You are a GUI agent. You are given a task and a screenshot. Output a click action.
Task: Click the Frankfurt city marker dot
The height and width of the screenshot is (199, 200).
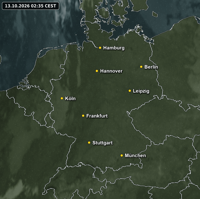pyautogui.click(x=83, y=116)
